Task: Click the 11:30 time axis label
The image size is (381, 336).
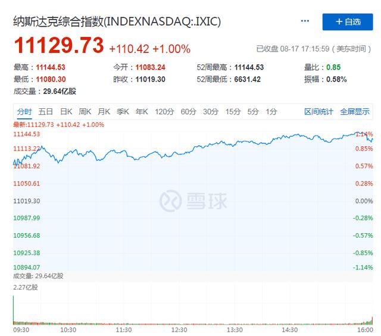Action: pos(124,330)
